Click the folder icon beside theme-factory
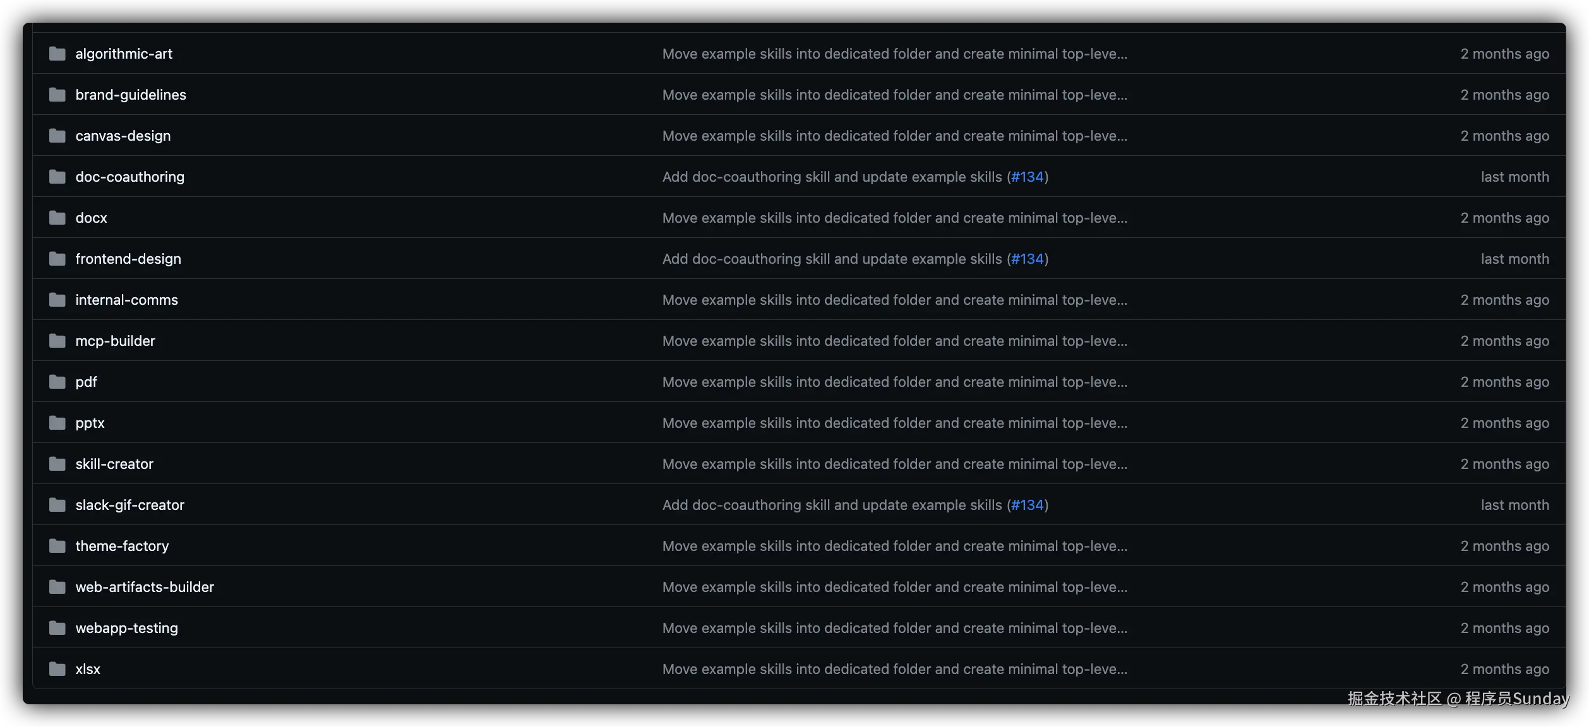This screenshot has width=1589, height=727. pos(57,546)
